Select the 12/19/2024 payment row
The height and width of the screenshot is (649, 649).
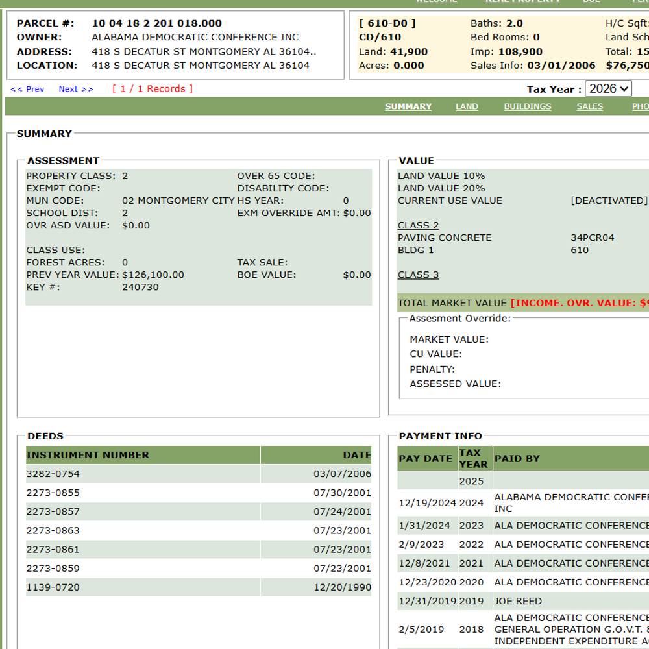pyautogui.click(x=523, y=503)
